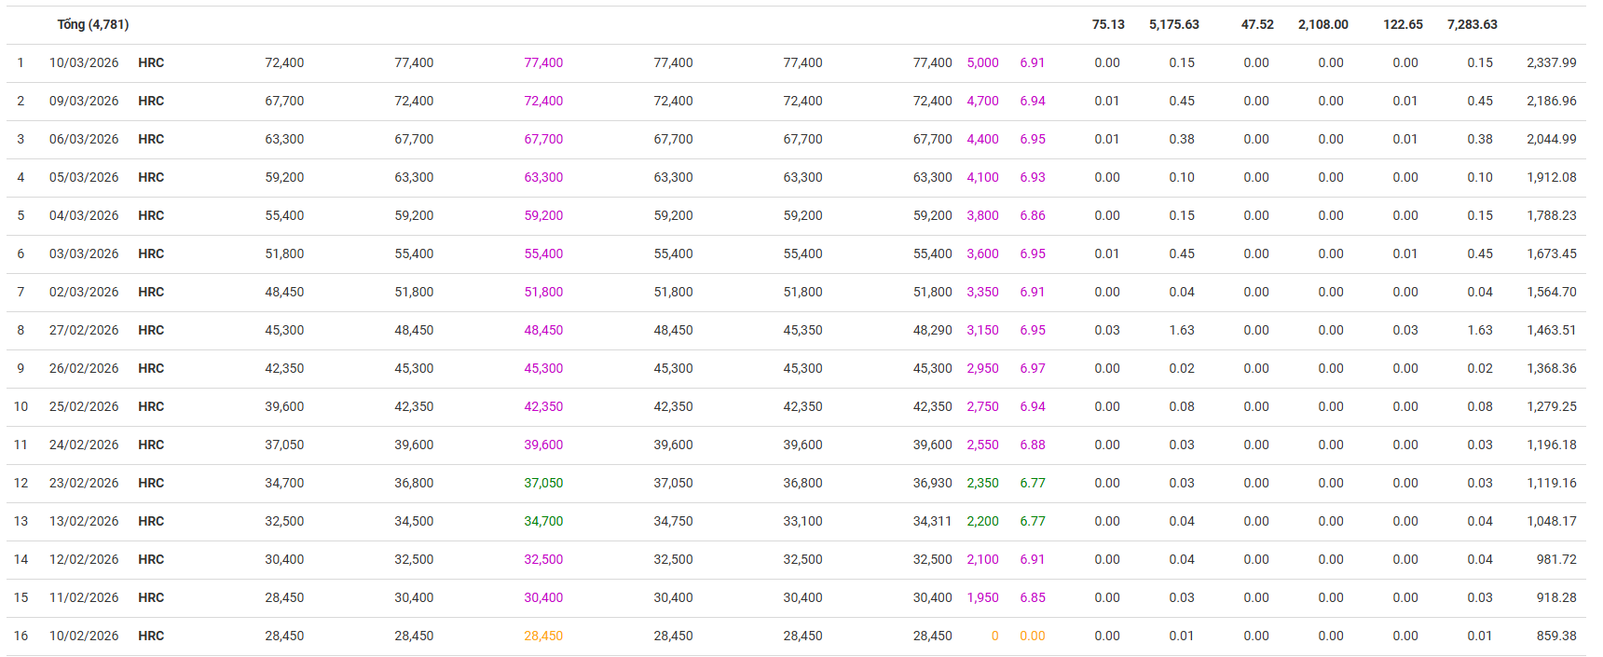Click the 859.38 value in last row

1556,636
